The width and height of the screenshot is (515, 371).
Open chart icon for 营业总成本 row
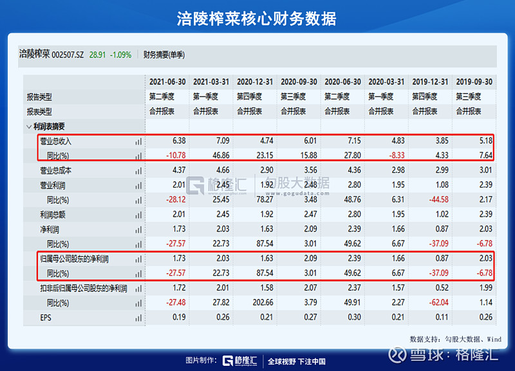click(x=138, y=171)
